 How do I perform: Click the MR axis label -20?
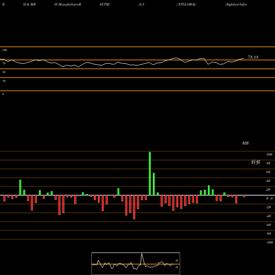pyautogui.click(x=268, y=207)
